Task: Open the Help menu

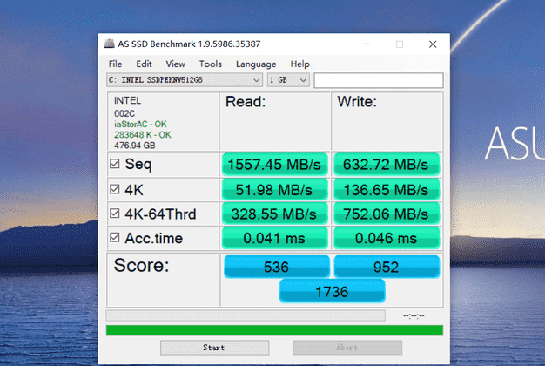Action: point(300,64)
